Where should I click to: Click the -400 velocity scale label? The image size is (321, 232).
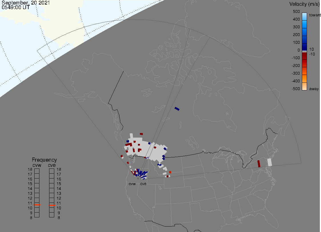[296, 81]
